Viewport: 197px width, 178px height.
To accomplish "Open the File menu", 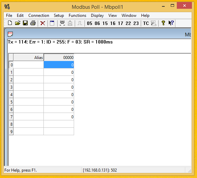I will [x=9, y=16].
